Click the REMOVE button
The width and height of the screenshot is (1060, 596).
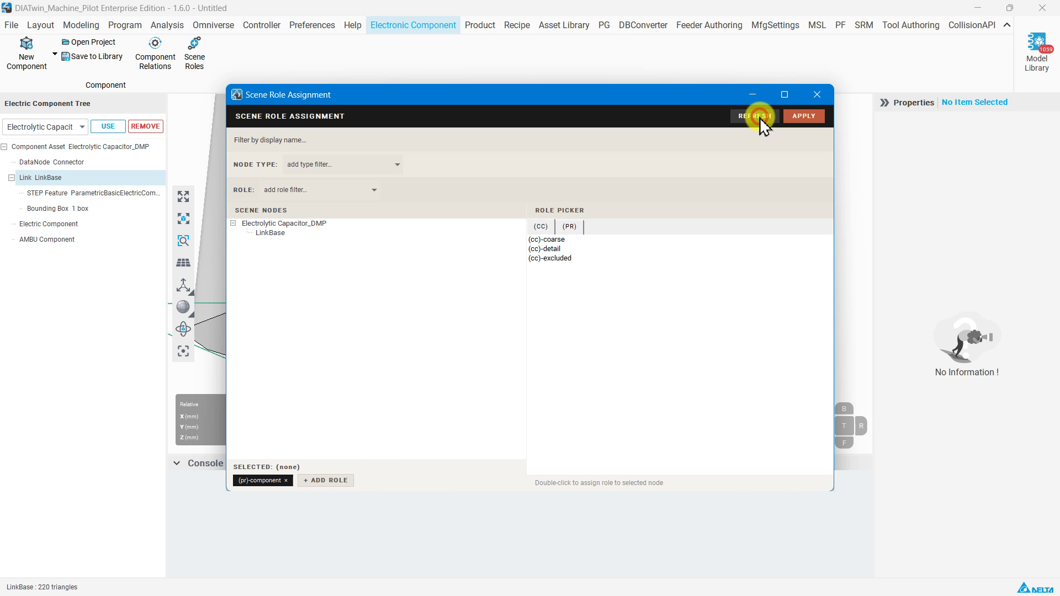[145, 126]
